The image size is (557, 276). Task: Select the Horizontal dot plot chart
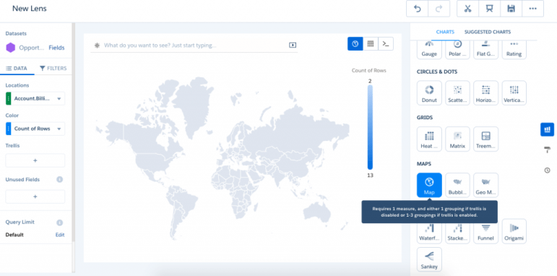[x=485, y=93]
